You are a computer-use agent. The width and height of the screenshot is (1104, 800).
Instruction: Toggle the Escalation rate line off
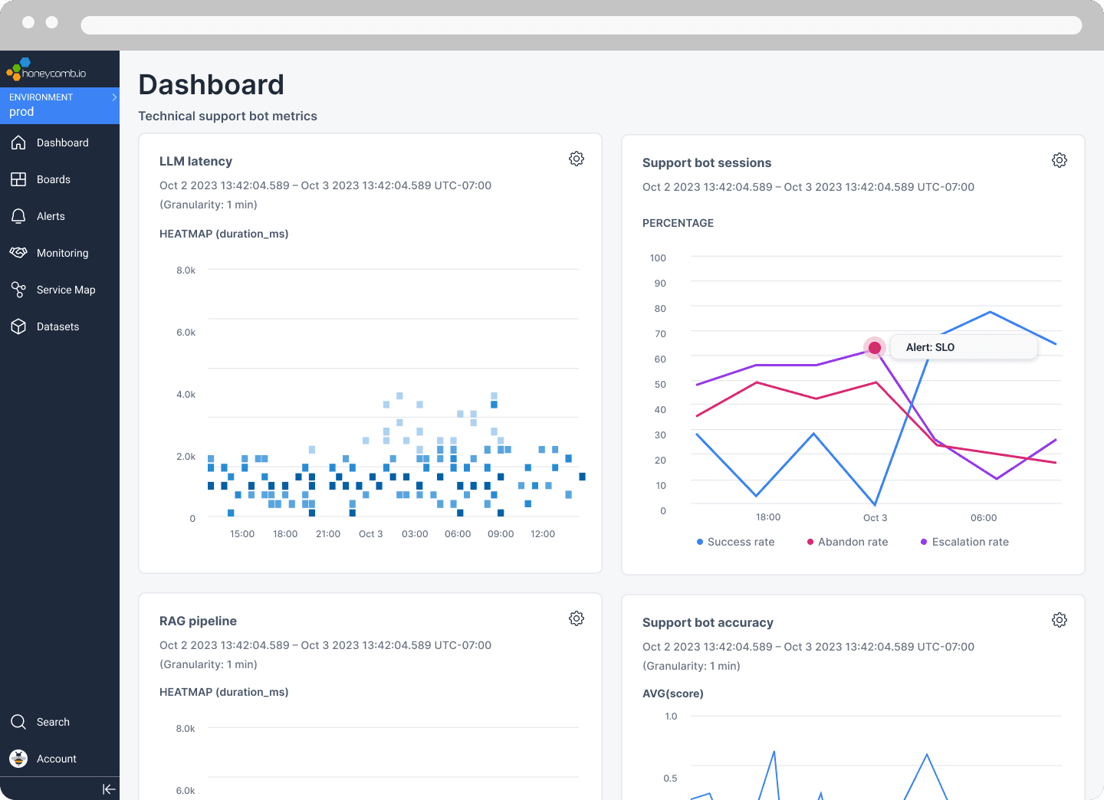(x=964, y=542)
